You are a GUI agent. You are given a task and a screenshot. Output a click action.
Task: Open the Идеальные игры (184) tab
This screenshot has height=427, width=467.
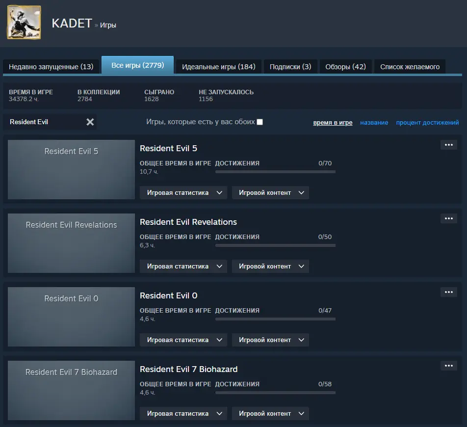pos(219,66)
